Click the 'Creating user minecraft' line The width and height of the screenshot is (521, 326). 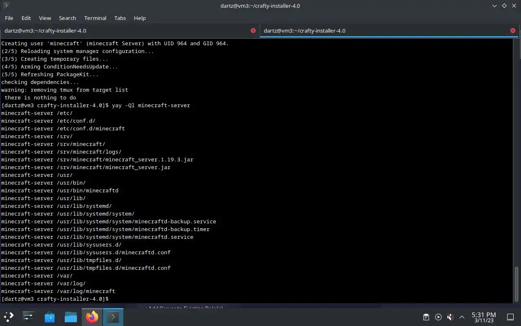[115, 43]
